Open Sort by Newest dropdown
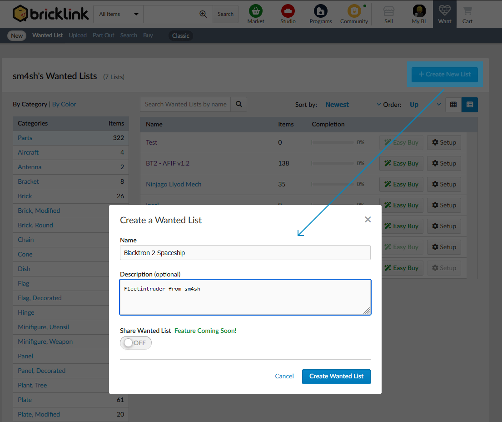This screenshot has width=502, height=422. click(x=353, y=105)
